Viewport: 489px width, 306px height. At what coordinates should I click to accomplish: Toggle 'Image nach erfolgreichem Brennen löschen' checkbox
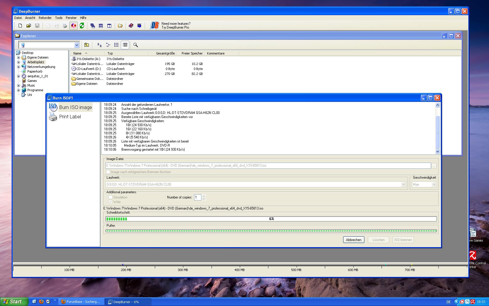coord(108,172)
